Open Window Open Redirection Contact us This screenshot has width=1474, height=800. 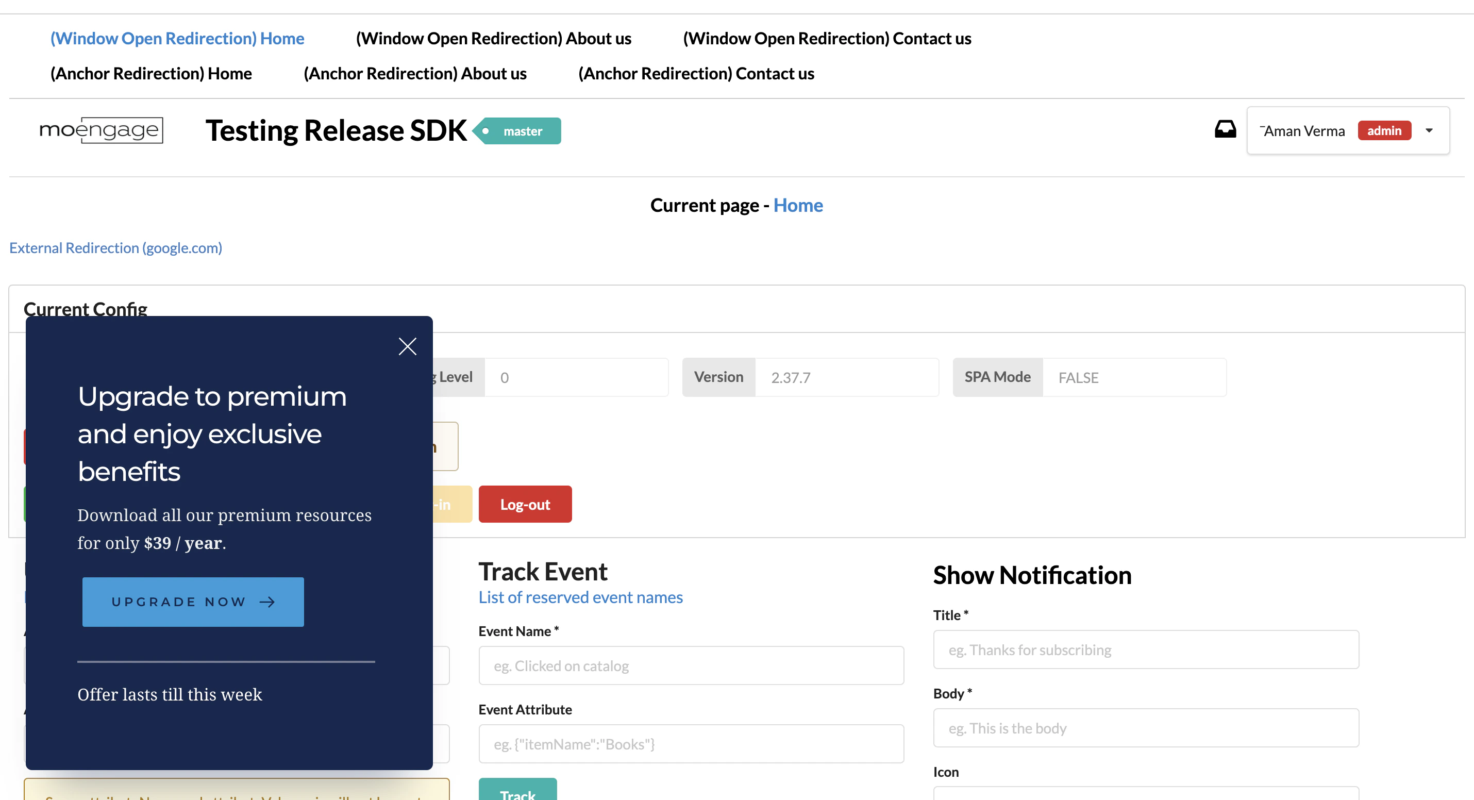pyautogui.click(x=827, y=38)
